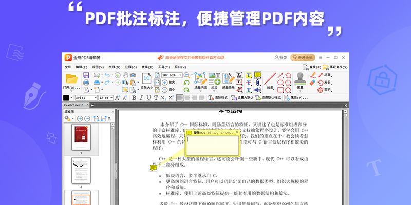Viewport: 411px width, 205px height.
Task: Click the 开通会员 membership button
Action: (x=303, y=57)
